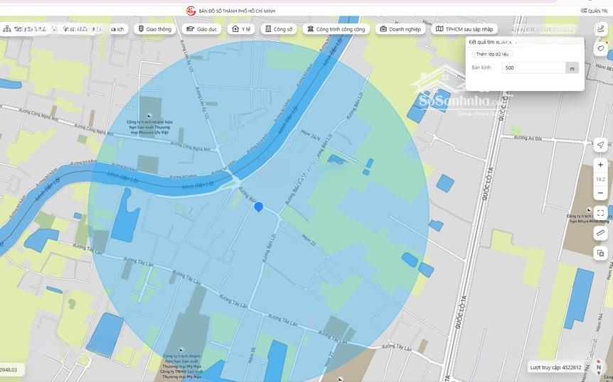The height and width of the screenshot is (382, 613).
Task: Zoom out with the minus button
Action: tap(600, 193)
